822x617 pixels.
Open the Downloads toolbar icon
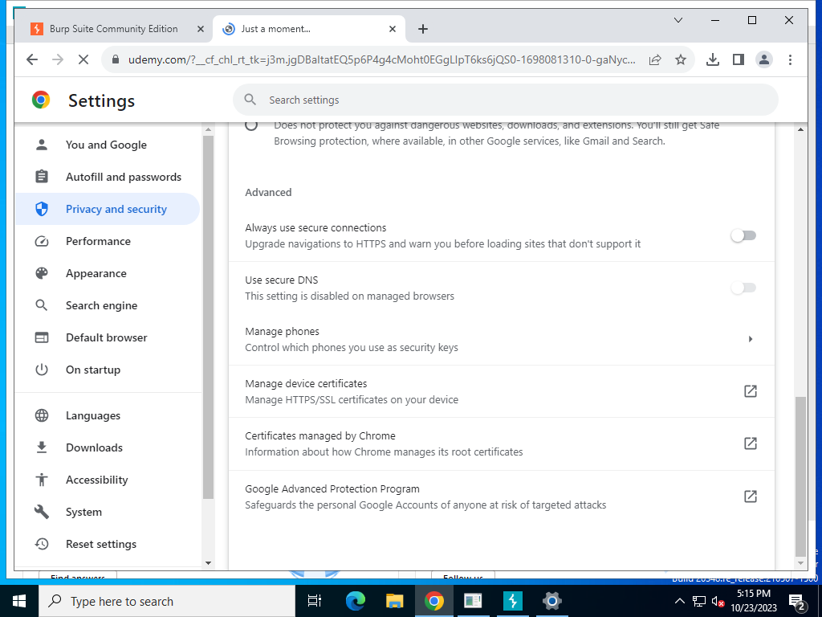[713, 59]
